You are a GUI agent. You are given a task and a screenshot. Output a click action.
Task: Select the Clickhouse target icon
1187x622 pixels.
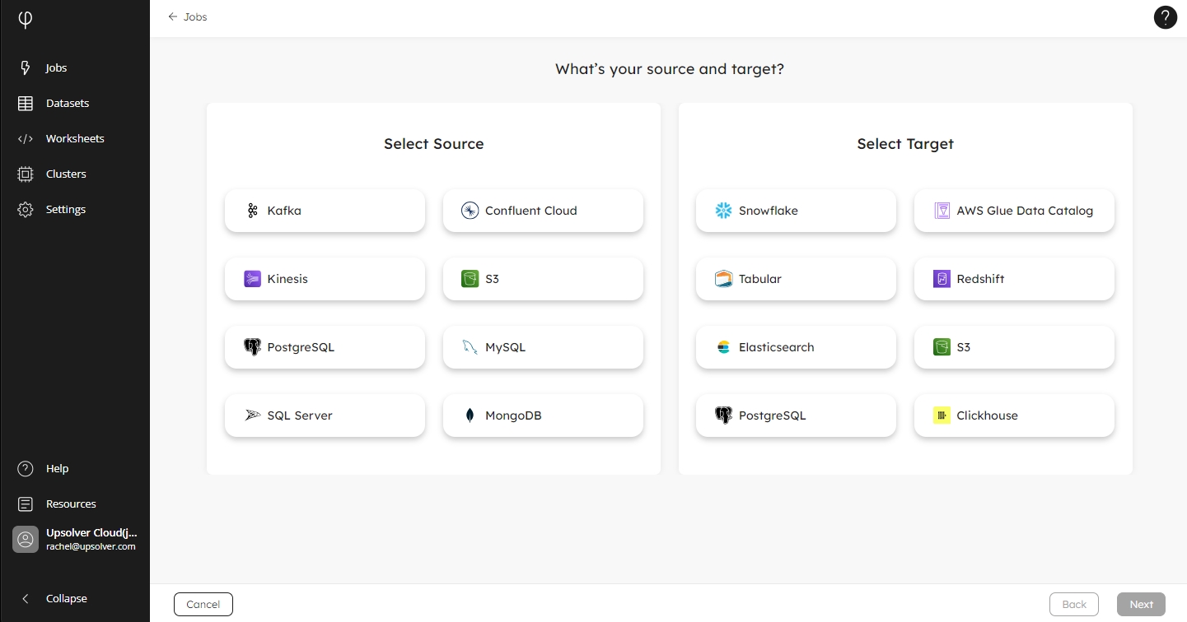point(942,415)
